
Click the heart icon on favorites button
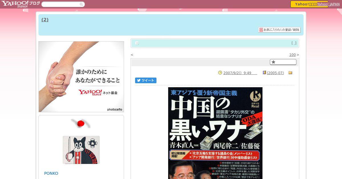pos(261,30)
